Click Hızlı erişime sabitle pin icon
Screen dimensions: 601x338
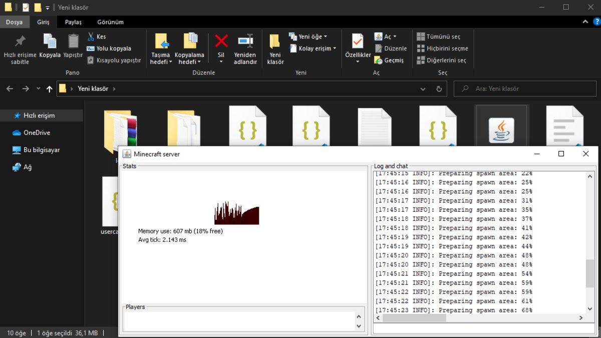tap(20, 41)
